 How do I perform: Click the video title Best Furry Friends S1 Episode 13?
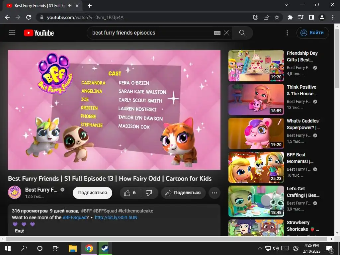(110, 178)
